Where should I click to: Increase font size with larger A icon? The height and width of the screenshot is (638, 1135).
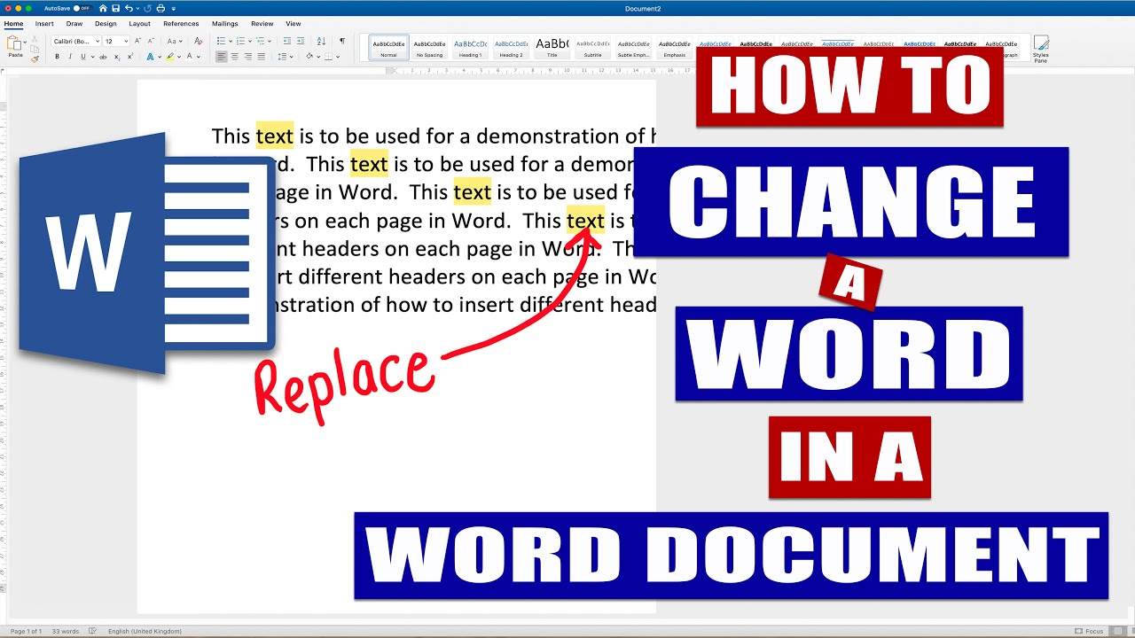pyautogui.click(x=138, y=42)
